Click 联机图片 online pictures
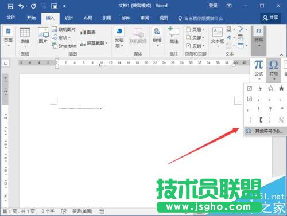 pos(64,29)
